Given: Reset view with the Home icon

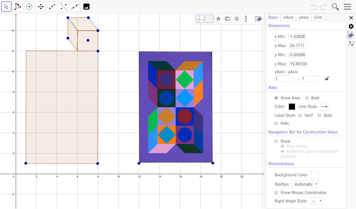Looking at the screenshot, I should coord(218,19).
